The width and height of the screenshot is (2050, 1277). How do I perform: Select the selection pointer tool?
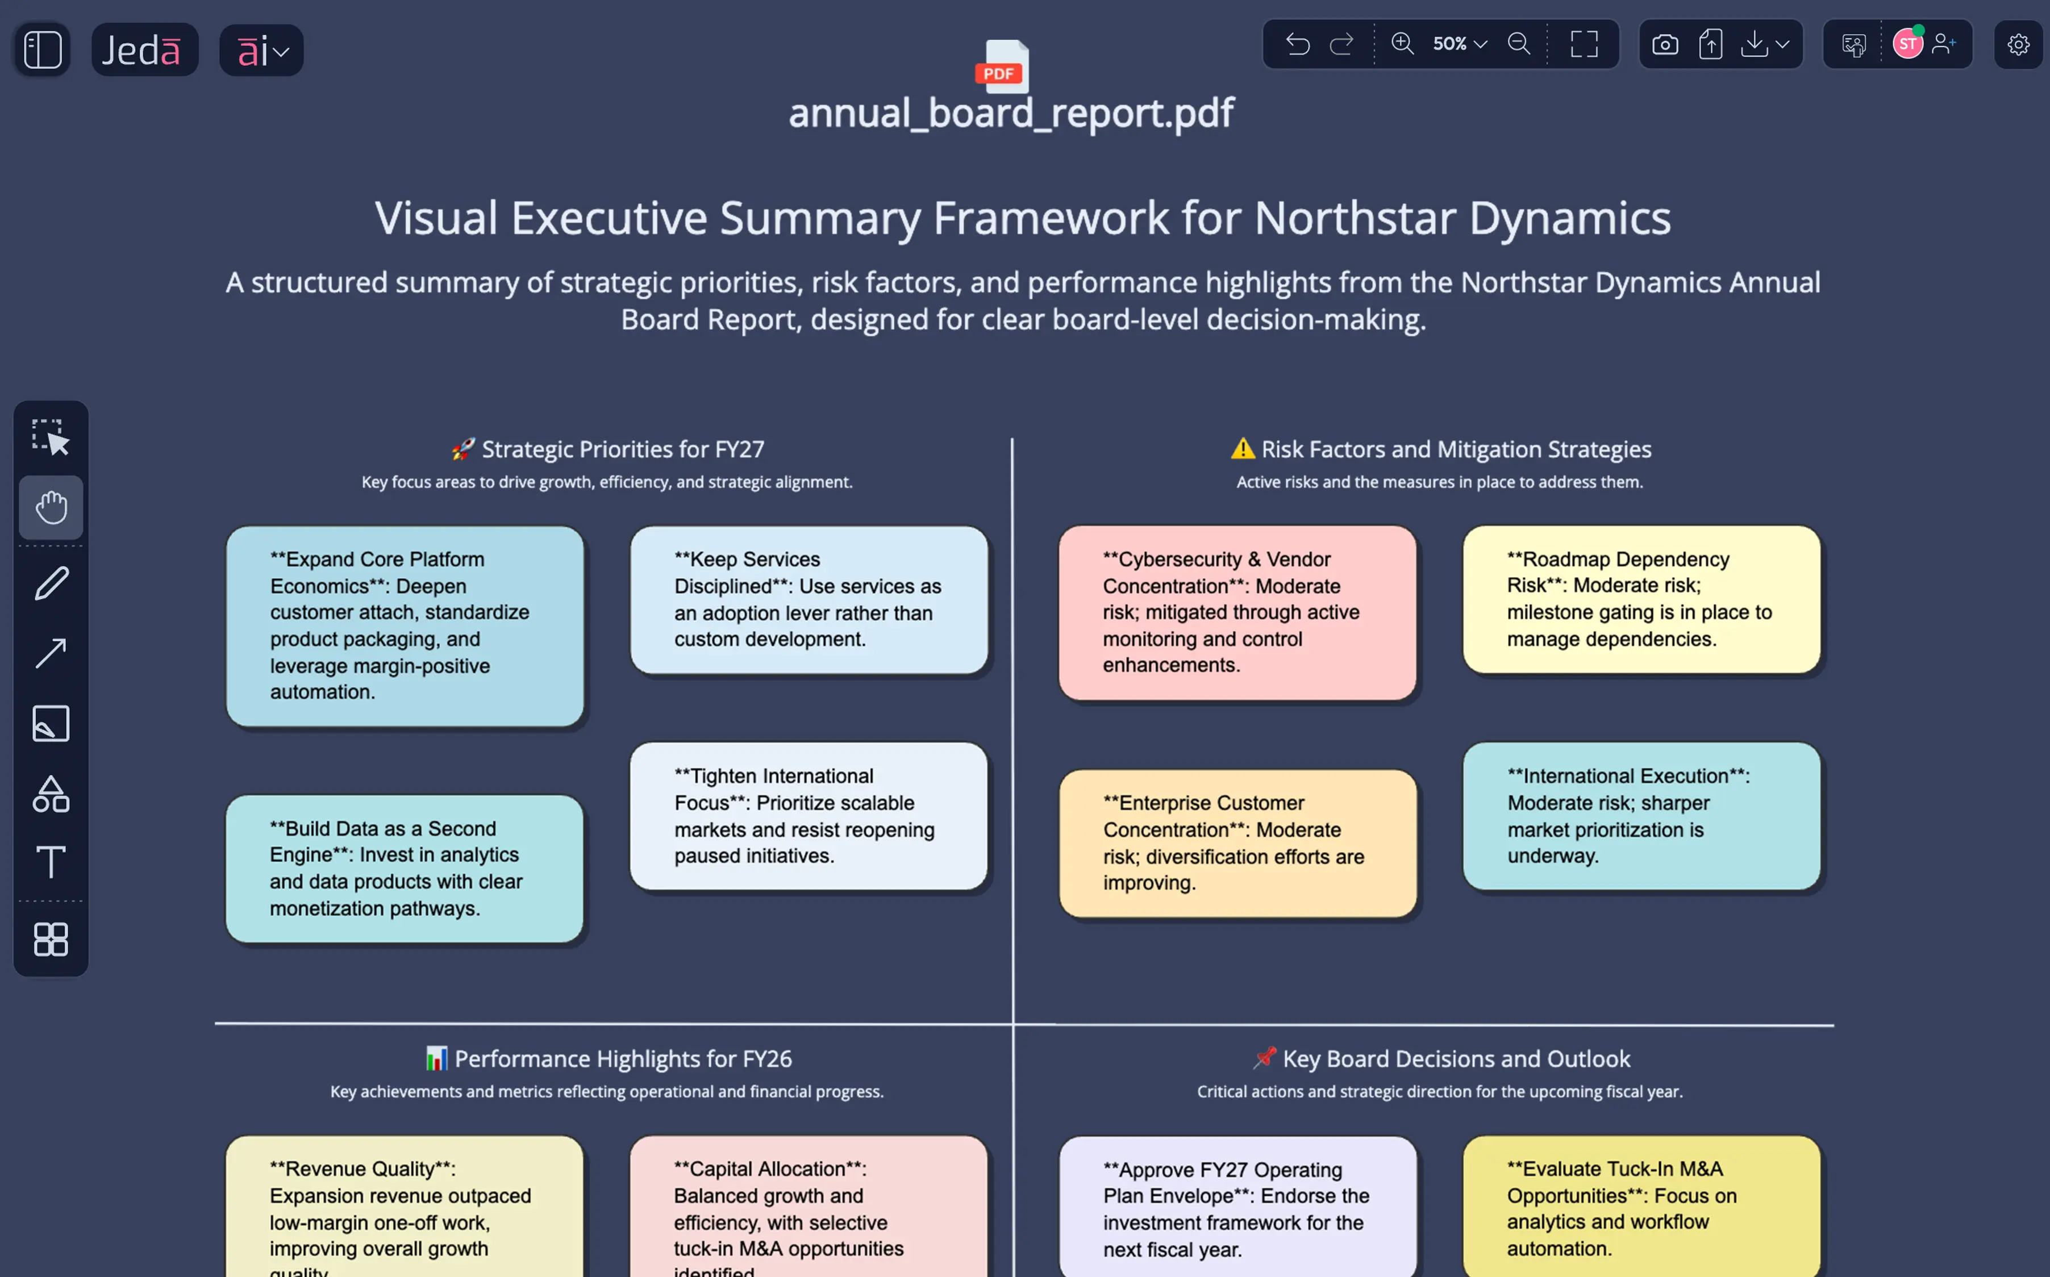tap(51, 437)
